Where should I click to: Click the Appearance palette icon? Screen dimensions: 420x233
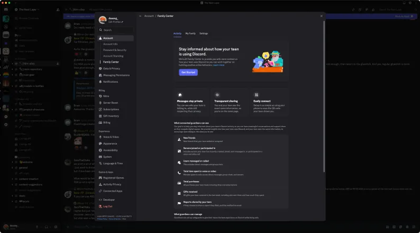100,144
